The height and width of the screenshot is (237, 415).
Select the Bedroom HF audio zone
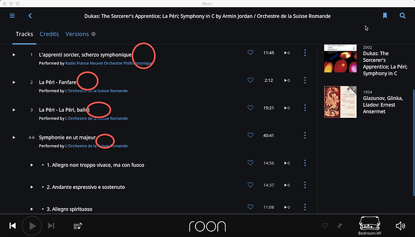[370, 226]
